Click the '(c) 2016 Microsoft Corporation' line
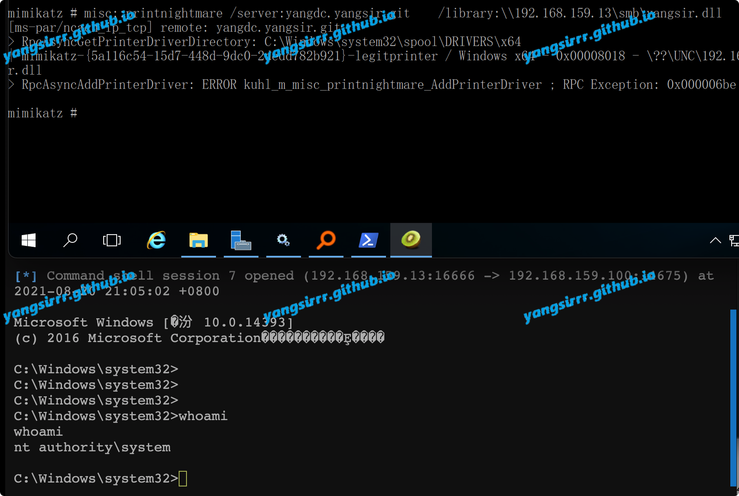 click(x=199, y=338)
